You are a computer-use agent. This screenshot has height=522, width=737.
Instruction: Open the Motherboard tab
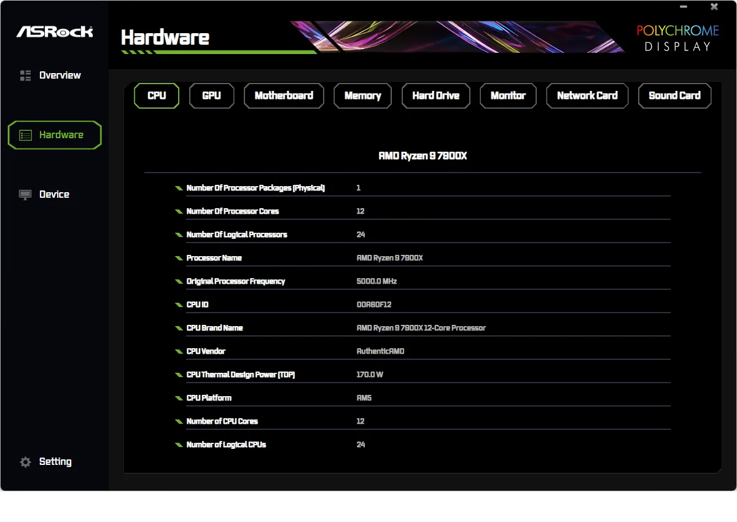pos(284,96)
